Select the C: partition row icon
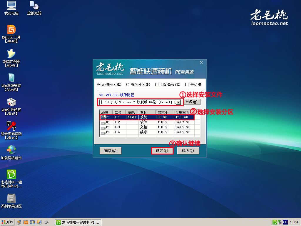This screenshot has height=226, width=301. (103, 117)
